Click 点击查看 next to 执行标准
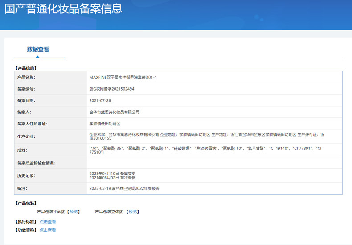This screenshot has height=245, width=352. (x=48, y=222)
